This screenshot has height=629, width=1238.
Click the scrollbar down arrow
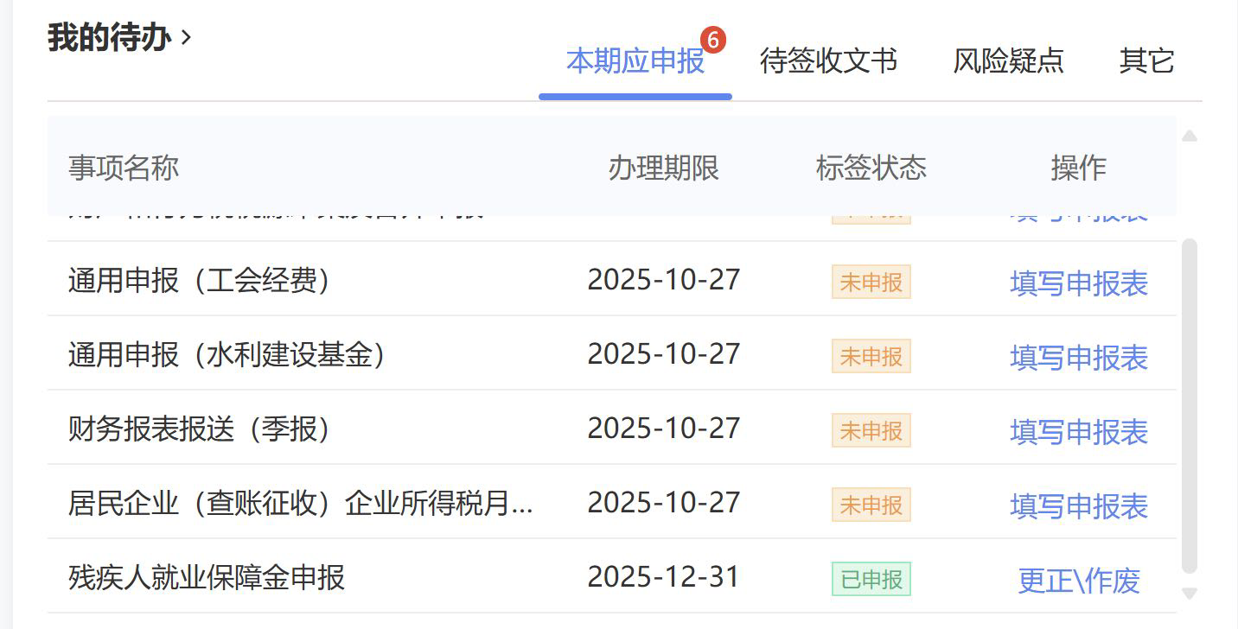click(1190, 594)
